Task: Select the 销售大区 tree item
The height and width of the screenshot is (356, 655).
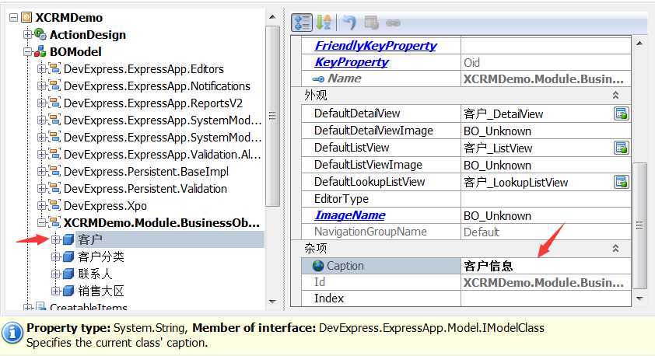Action: pos(101,291)
